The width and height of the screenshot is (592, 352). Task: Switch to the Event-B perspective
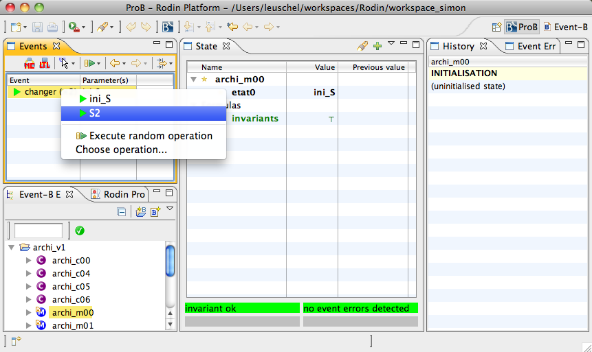point(566,27)
